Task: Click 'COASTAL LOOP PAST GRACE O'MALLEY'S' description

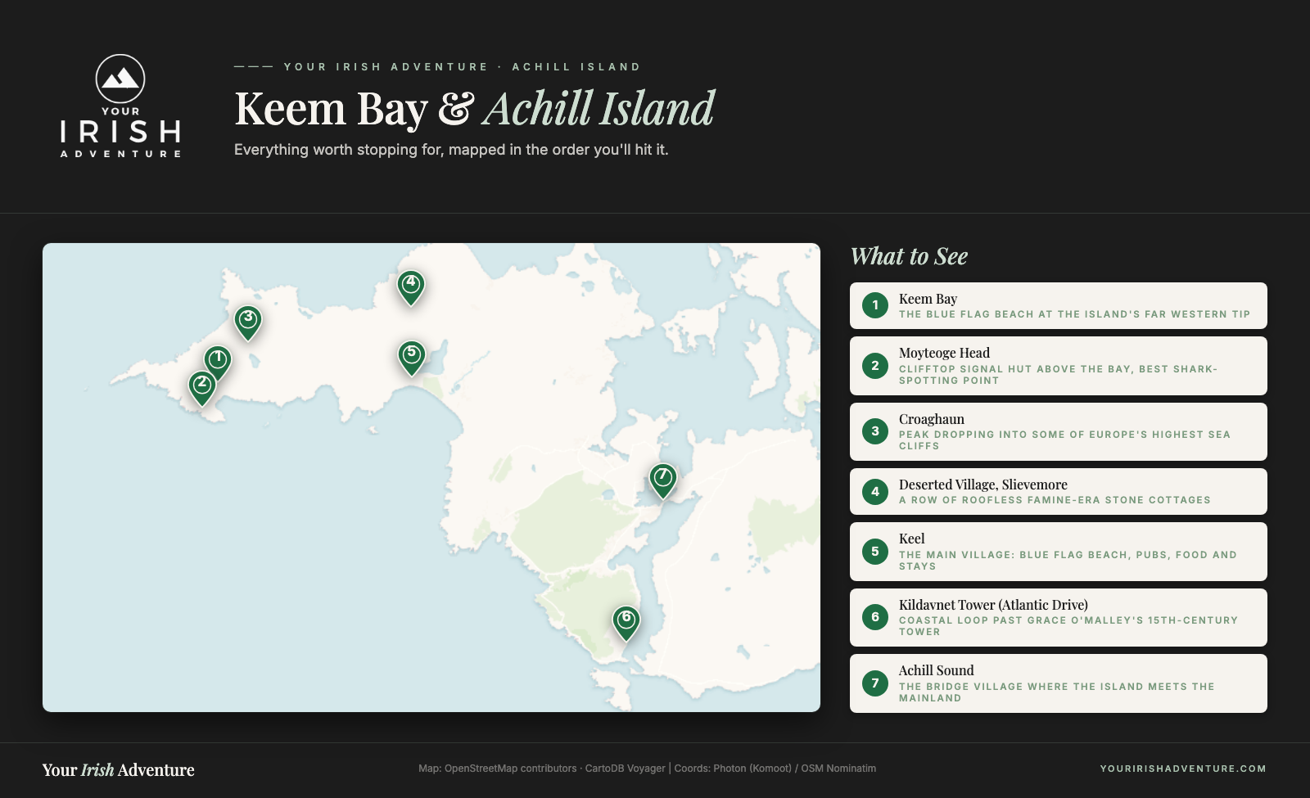Action: click(1068, 626)
